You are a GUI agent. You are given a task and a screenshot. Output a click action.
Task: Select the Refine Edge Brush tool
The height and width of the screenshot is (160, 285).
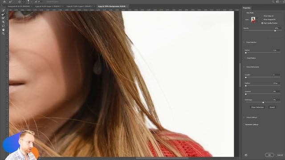[3, 14]
